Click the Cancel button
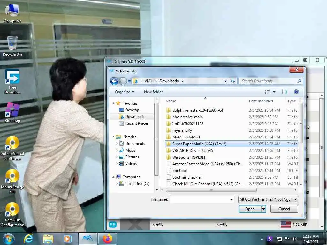 pyautogui.click(x=284, y=209)
